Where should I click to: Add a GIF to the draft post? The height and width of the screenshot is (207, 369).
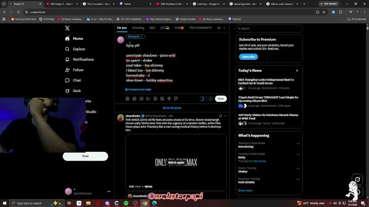[x=134, y=99]
